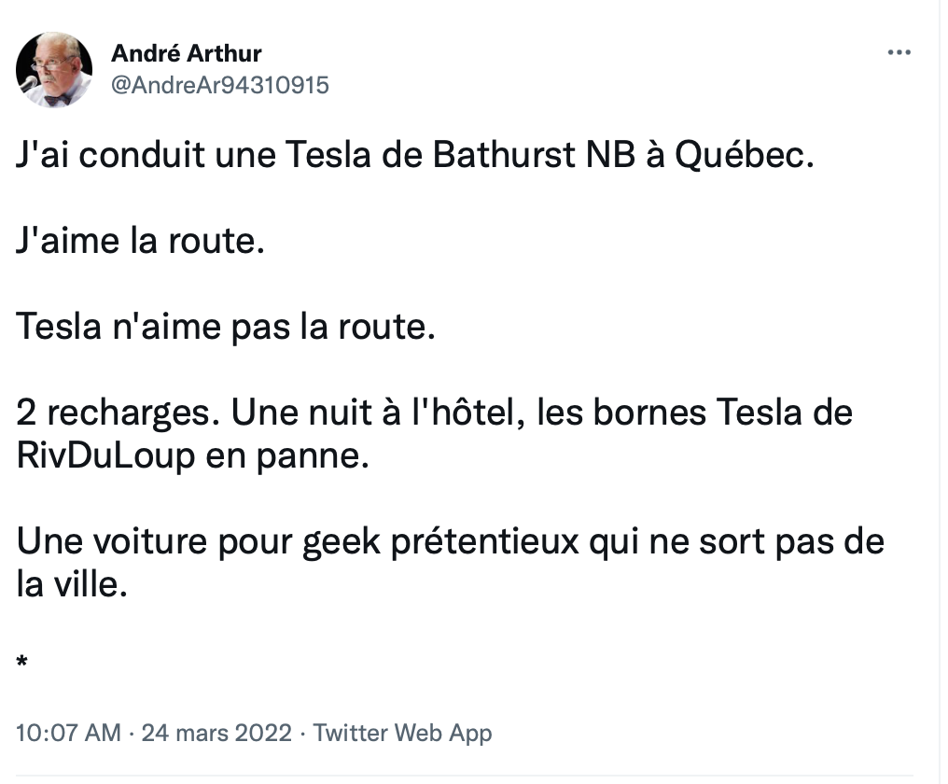The width and height of the screenshot is (948, 784).
Task: Click the word "geek" in the tweet
Action: (x=341, y=542)
